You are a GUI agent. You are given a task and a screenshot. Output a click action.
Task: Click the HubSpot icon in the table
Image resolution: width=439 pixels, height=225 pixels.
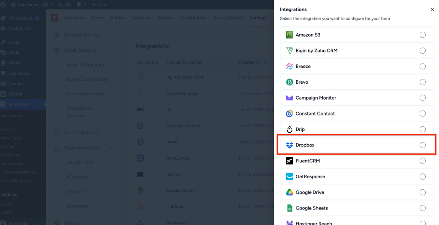[140, 207]
